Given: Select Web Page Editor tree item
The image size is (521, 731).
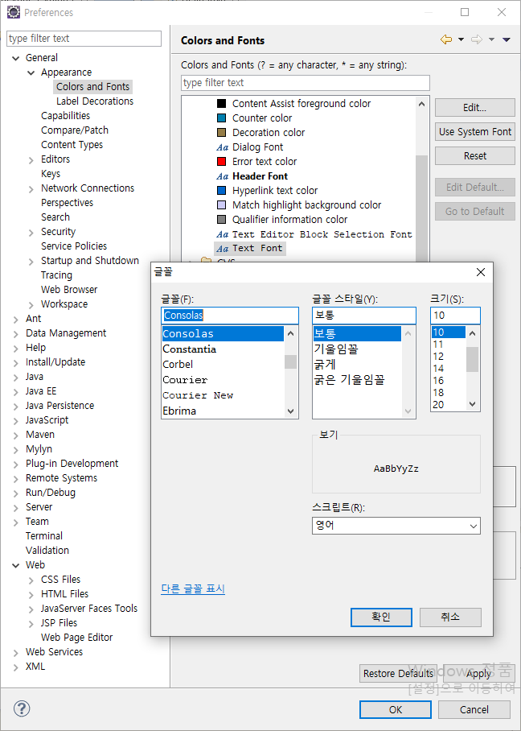Looking at the screenshot, I should (x=77, y=638).
